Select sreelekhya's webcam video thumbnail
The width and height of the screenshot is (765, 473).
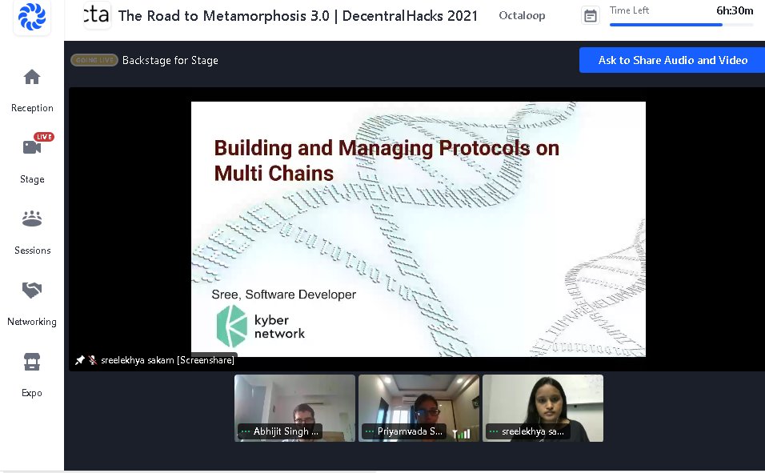point(543,408)
